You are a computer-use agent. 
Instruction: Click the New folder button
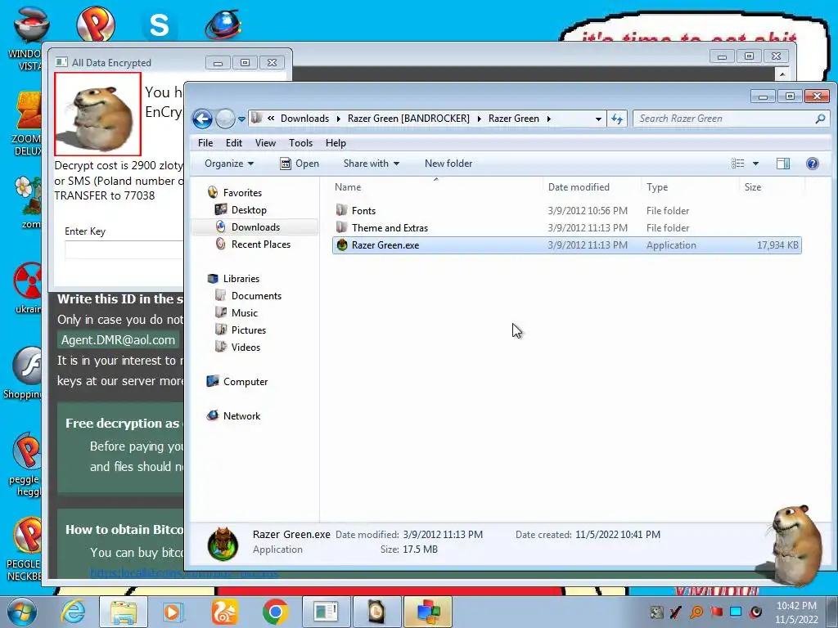pyautogui.click(x=448, y=164)
